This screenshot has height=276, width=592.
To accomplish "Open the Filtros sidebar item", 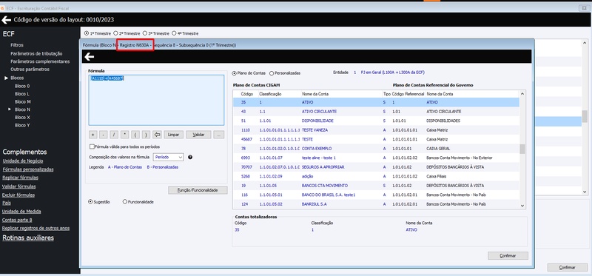I will point(17,45).
